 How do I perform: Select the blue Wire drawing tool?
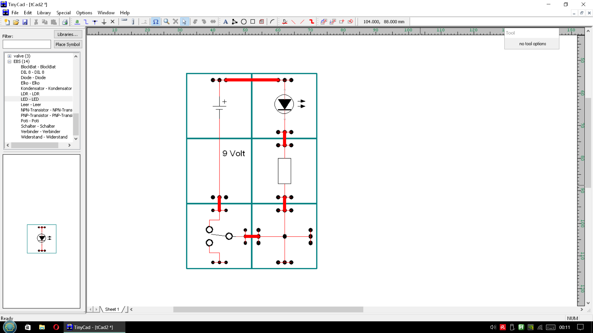click(86, 22)
